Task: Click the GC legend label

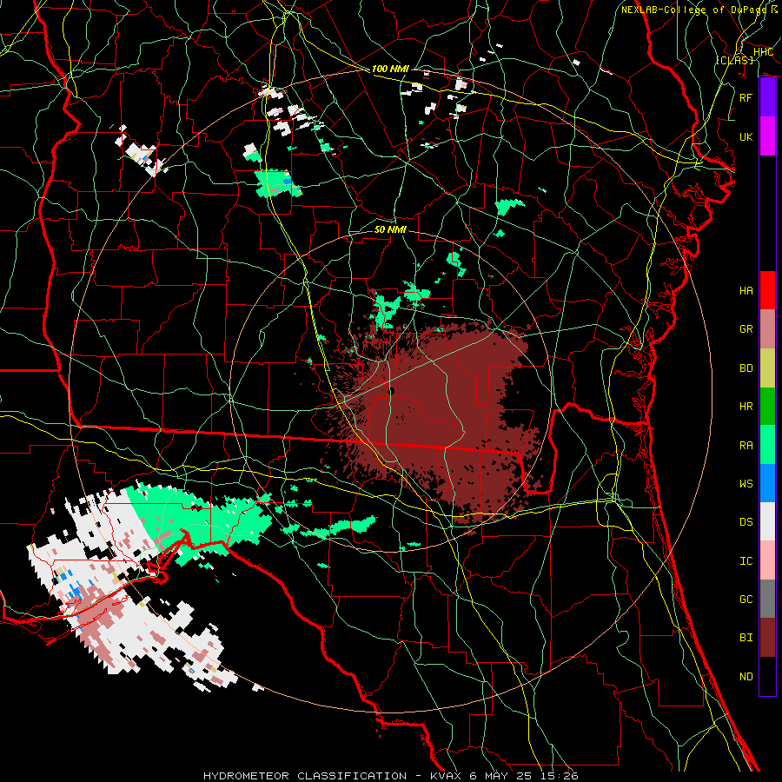Action: coord(746,600)
